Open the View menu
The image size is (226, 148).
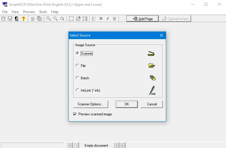(x=15, y=12)
